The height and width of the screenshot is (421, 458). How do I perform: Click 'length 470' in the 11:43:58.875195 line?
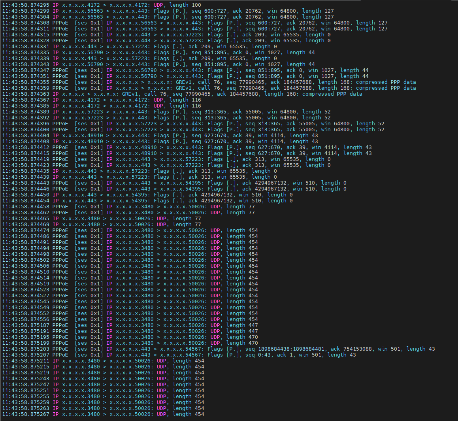[242, 337]
